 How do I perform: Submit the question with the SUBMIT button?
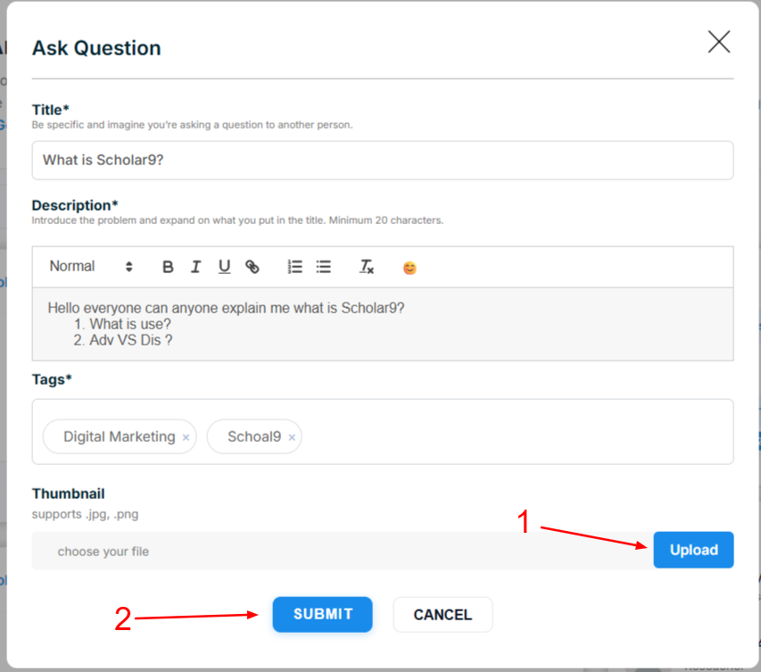tap(322, 614)
